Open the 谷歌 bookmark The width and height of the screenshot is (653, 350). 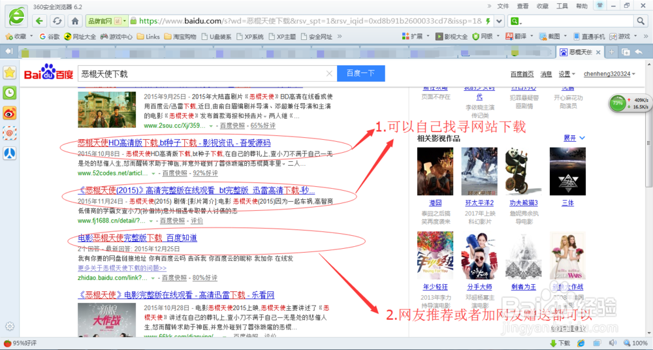click(x=49, y=37)
